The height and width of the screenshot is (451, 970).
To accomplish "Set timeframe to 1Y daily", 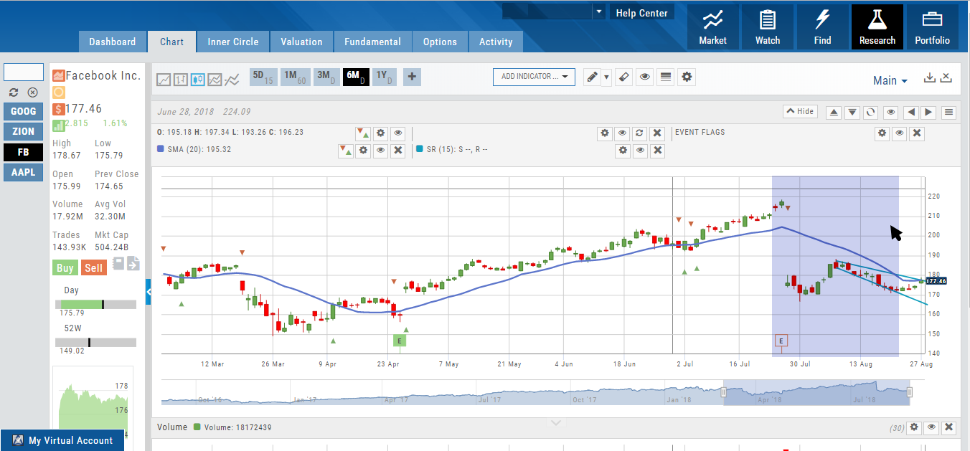I will (385, 77).
